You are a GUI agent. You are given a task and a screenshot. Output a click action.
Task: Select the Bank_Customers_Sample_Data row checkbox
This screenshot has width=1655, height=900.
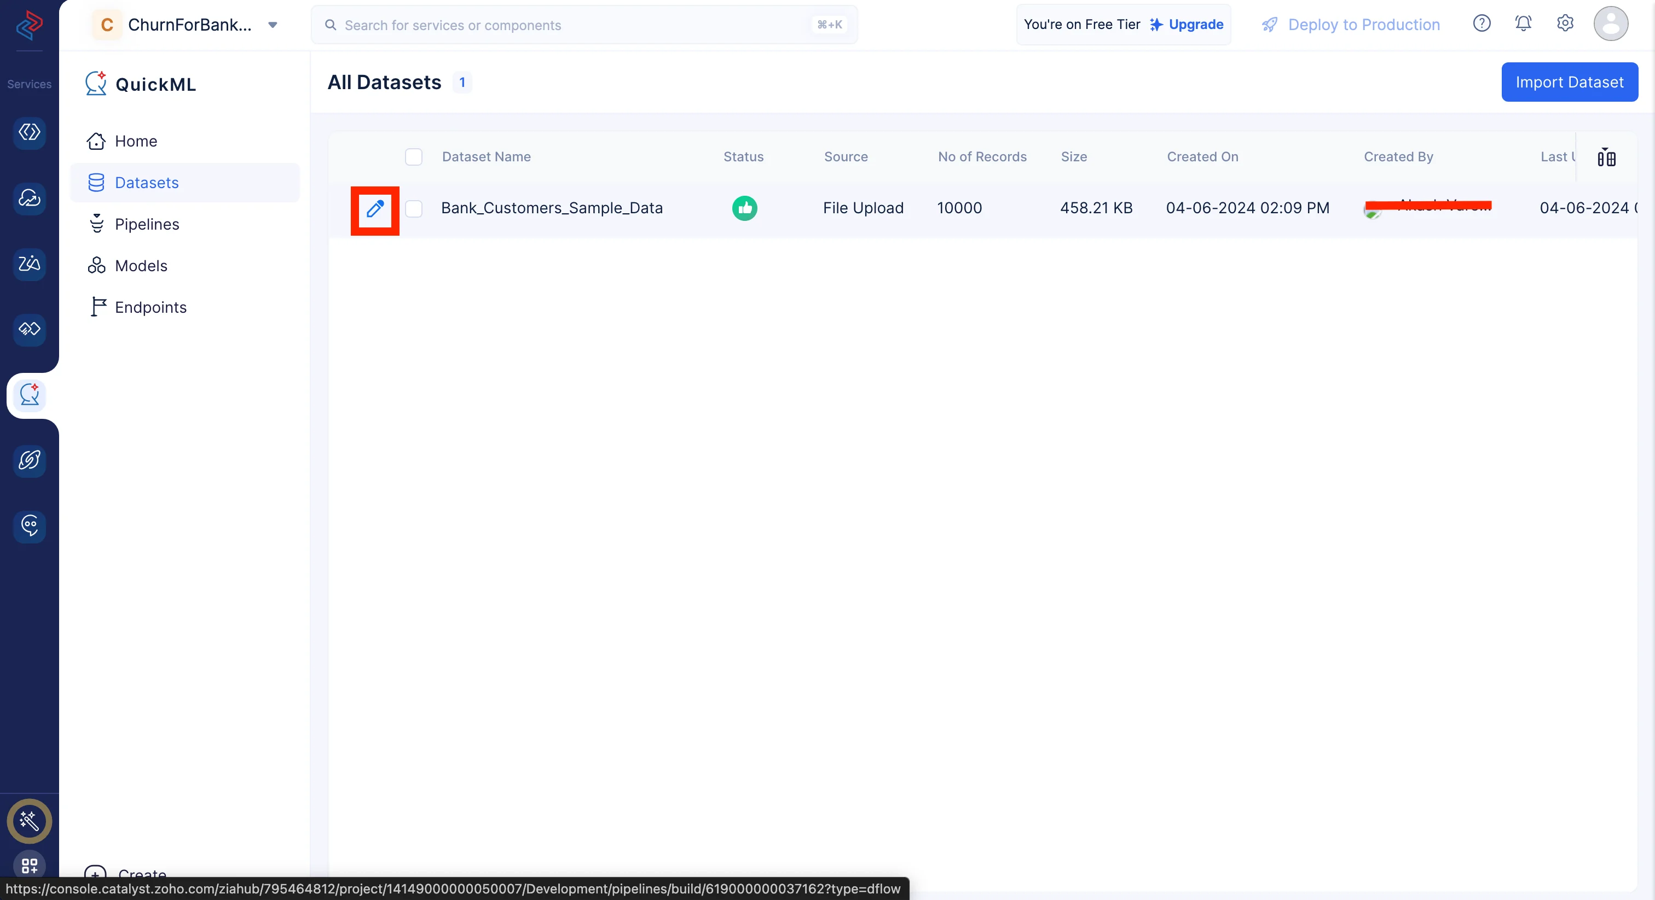tap(414, 209)
